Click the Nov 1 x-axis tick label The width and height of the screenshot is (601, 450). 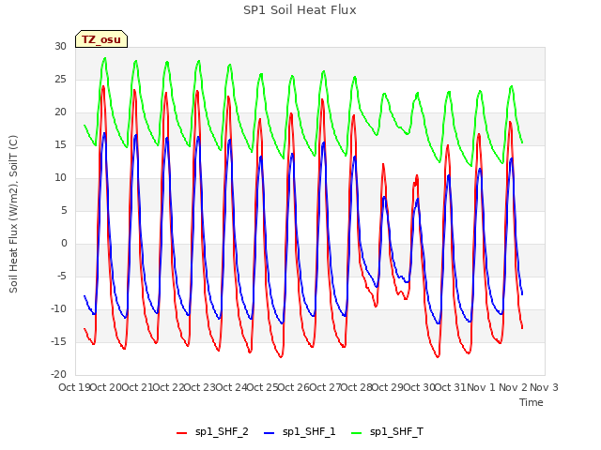point(482,387)
